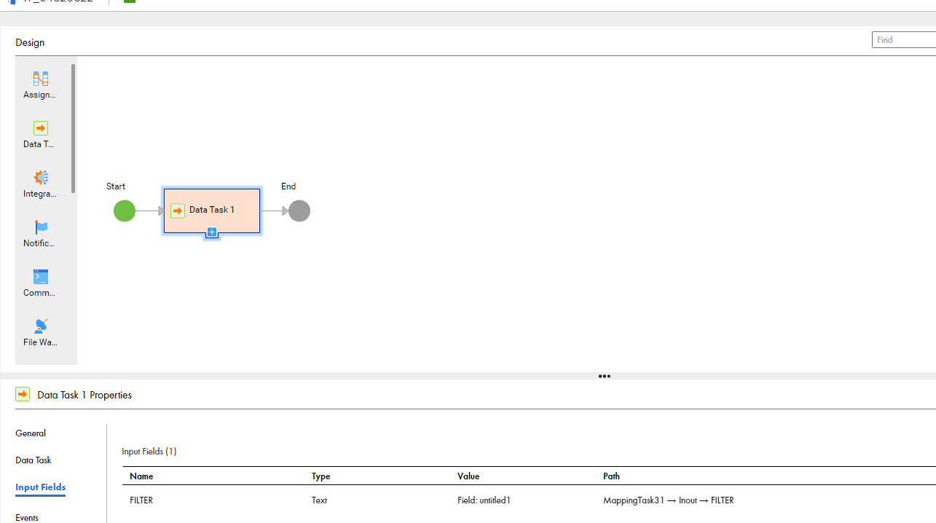Select the FILTER field name cell
This screenshot has height=523, width=936.
point(141,500)
